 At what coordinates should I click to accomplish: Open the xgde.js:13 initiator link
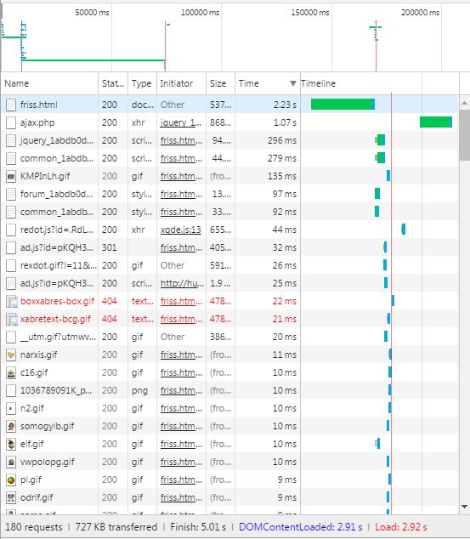coord(181,230)
